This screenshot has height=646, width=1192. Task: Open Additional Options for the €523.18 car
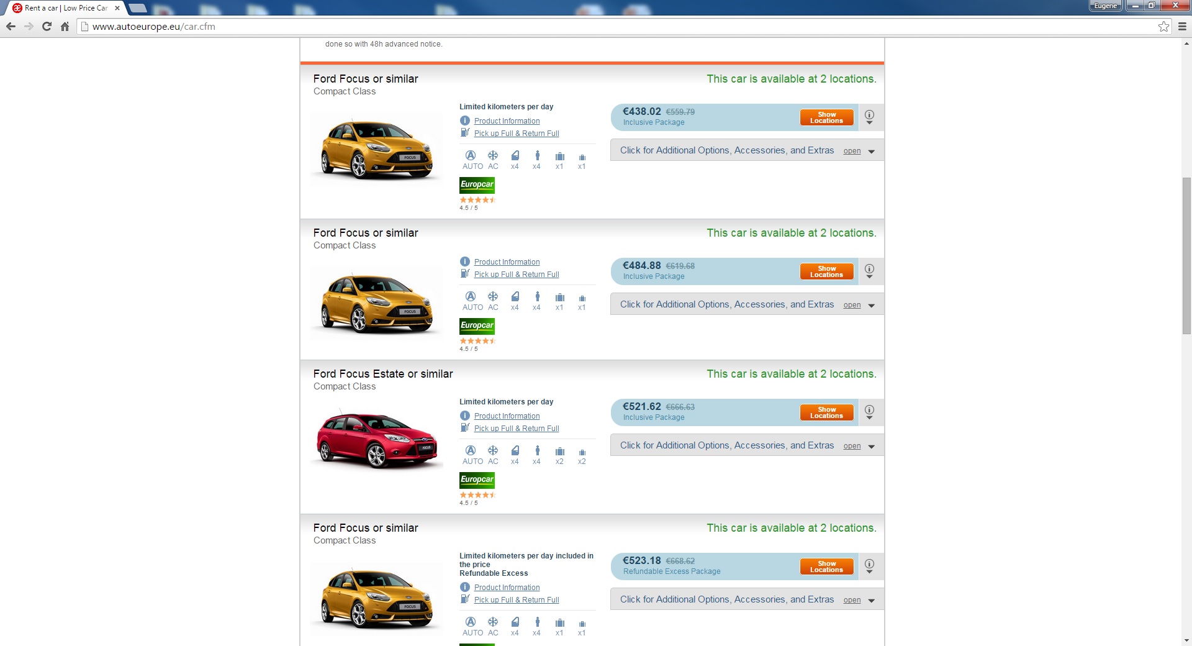(x=746, y=600)
